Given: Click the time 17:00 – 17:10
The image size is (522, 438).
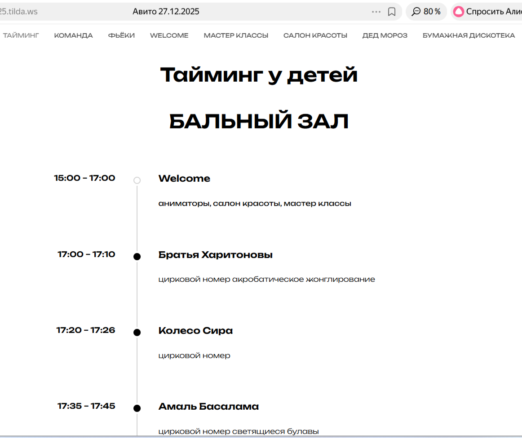Looking at the screenshot, I should pos(86,254).
